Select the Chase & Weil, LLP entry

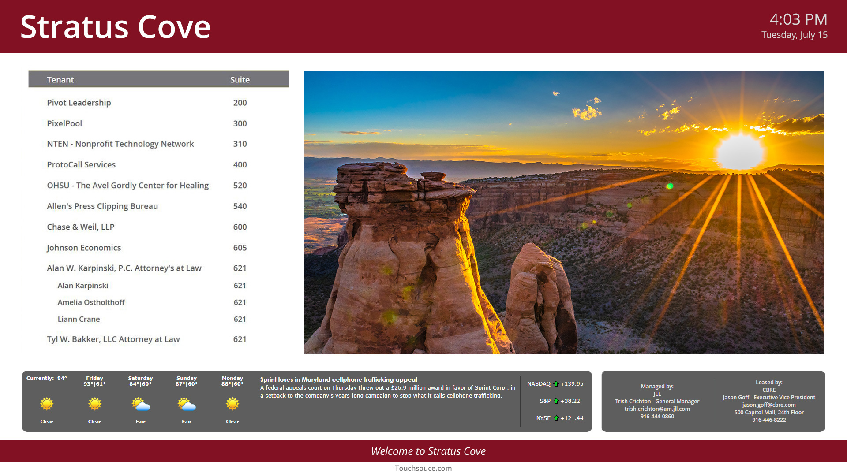[81, 227]
